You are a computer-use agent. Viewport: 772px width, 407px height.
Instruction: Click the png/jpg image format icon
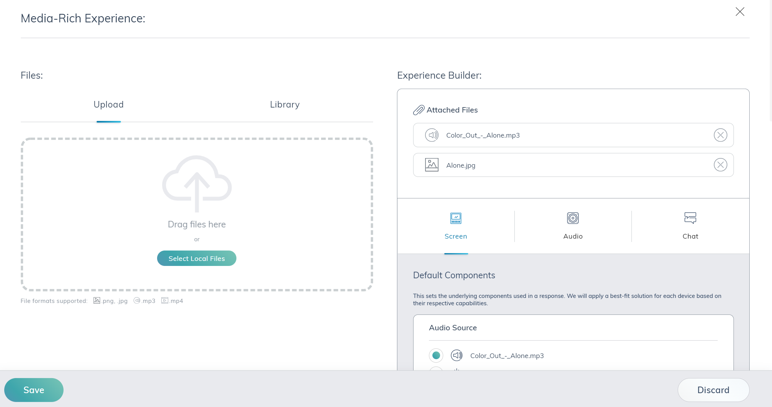[97, 301]
